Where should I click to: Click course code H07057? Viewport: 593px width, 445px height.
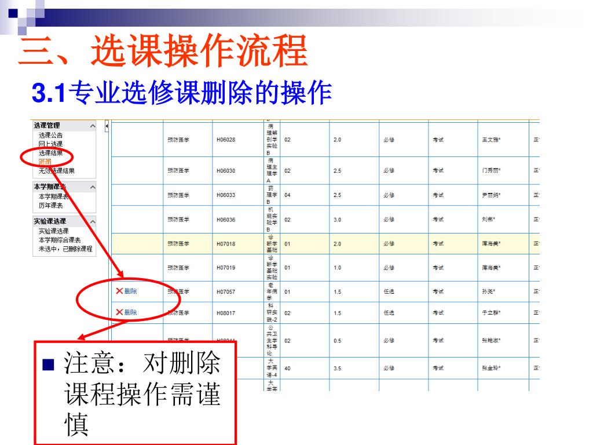coord(226,292)
